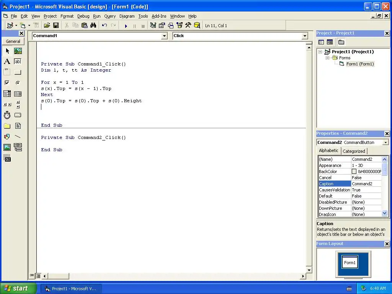The image size is (392, 294).
Task: Toggle Folders in the Project Explorer panel
Action: [341, 42]
